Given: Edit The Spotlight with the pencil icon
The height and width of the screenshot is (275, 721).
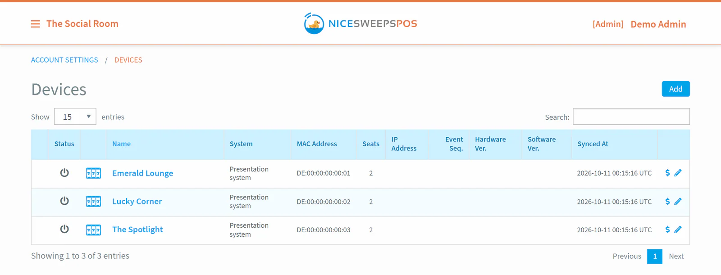Looking at the screenshot, I should [678, 230].
